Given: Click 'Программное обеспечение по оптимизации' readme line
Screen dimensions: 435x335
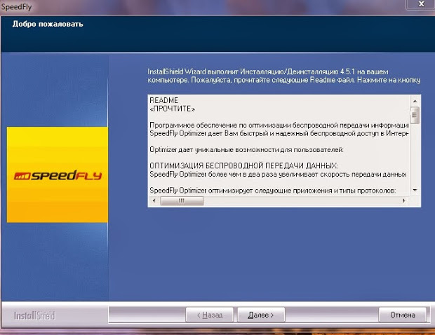Looking at the screenshot, I should [x=279, y=125].
